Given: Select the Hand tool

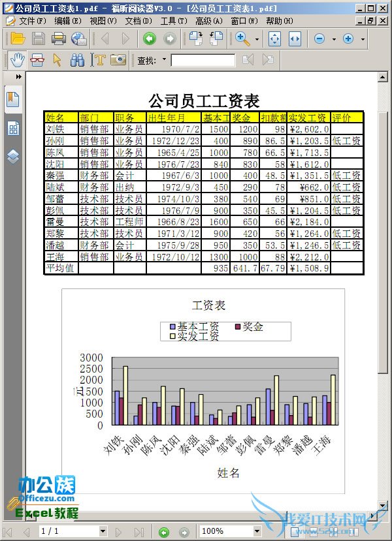Looking at the screenshot, I should coord(17,60).
